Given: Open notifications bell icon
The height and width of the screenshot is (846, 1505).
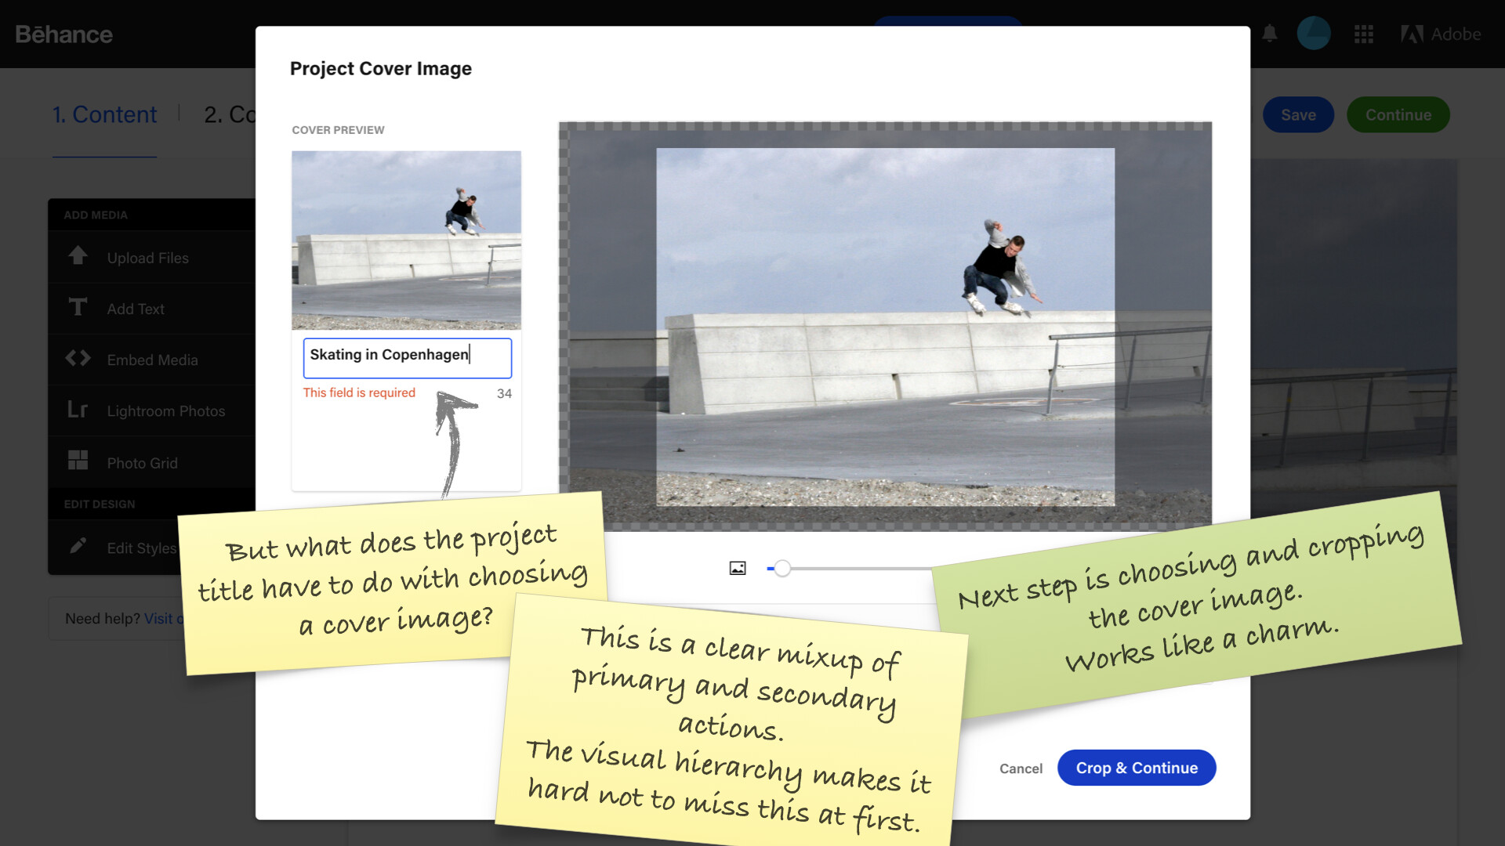Looking at the screenshot, I should click(x=1270, y=34).
